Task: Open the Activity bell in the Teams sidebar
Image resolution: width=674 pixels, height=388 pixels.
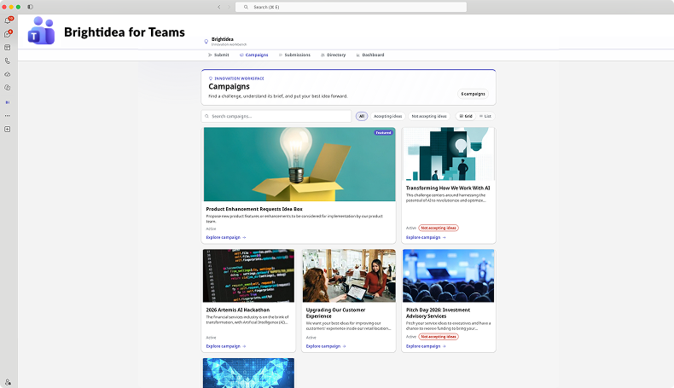Action: [x=8, y=20]
